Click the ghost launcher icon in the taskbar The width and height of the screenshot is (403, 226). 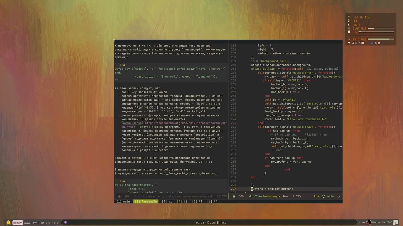pyautogui.click(x=9, y=223)
